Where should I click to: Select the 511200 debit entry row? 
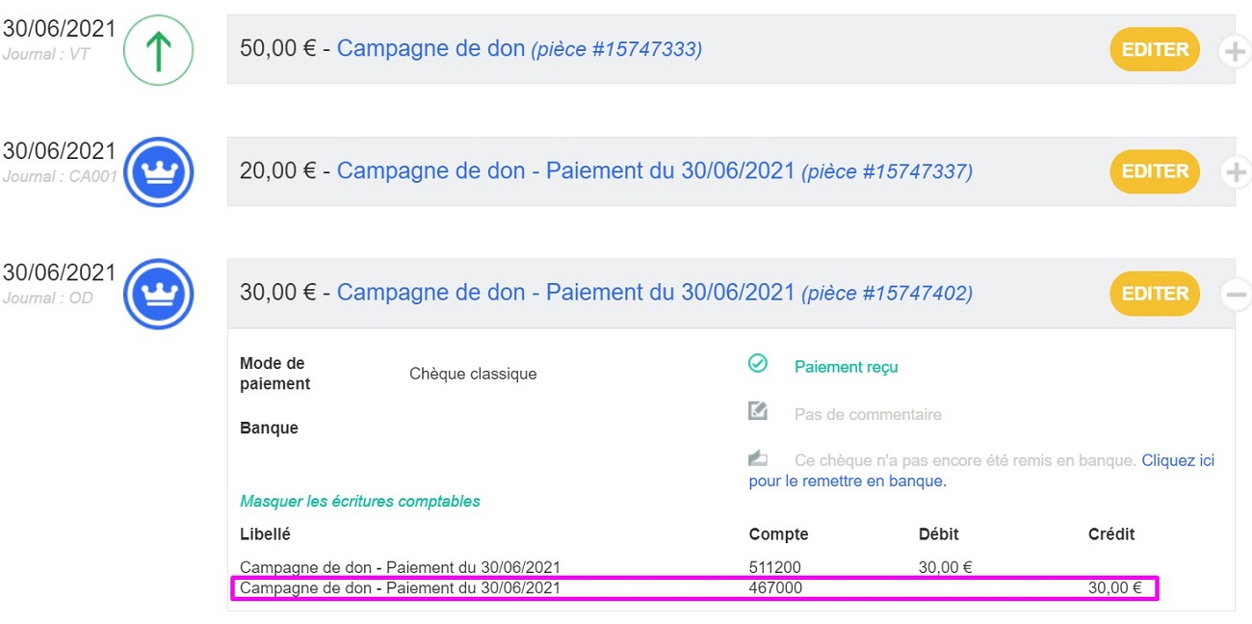pos(694,567)
